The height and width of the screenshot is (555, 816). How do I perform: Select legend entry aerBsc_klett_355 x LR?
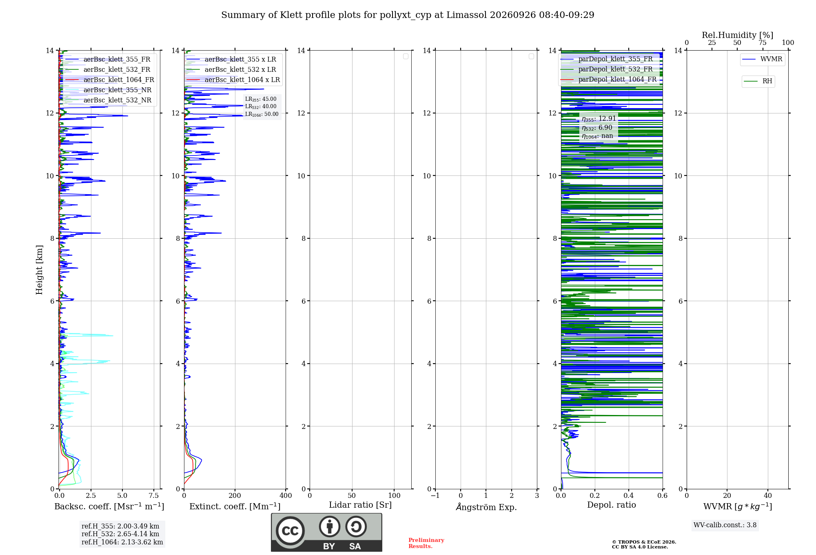(232, 60)
